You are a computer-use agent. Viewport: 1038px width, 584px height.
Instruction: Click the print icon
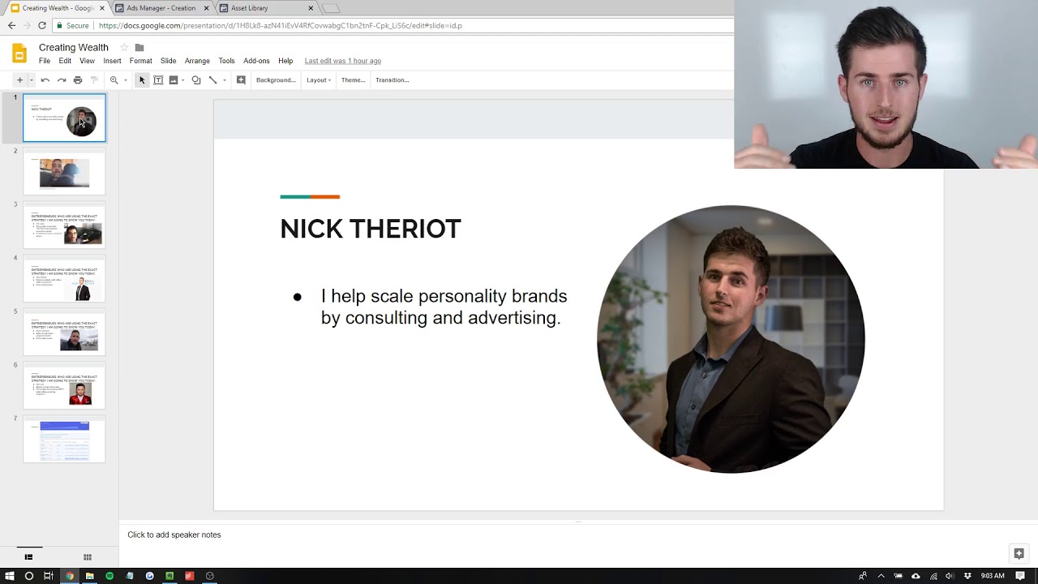click(x=78, y=80)
